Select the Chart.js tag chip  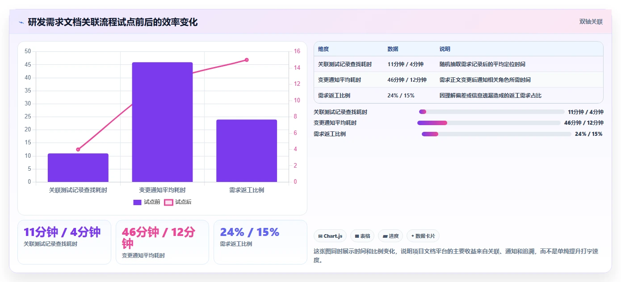[x=330, y=236]
